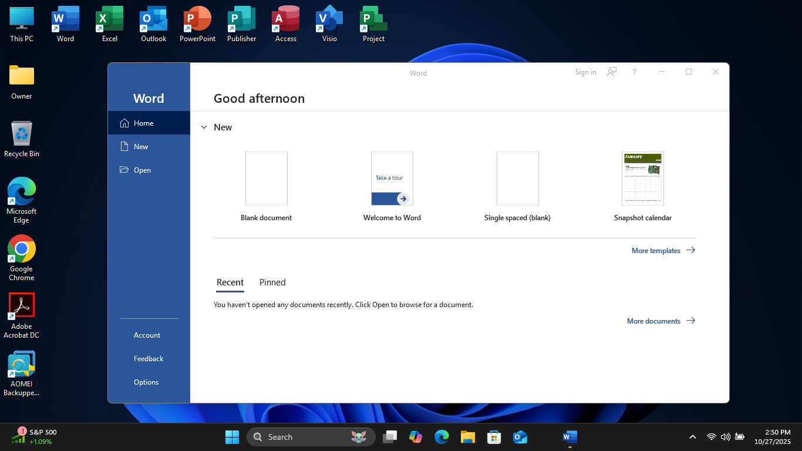Screen dimensions: 802x451
Task: Open Copilot from the taskbar
Action: (x=416, y=437)
